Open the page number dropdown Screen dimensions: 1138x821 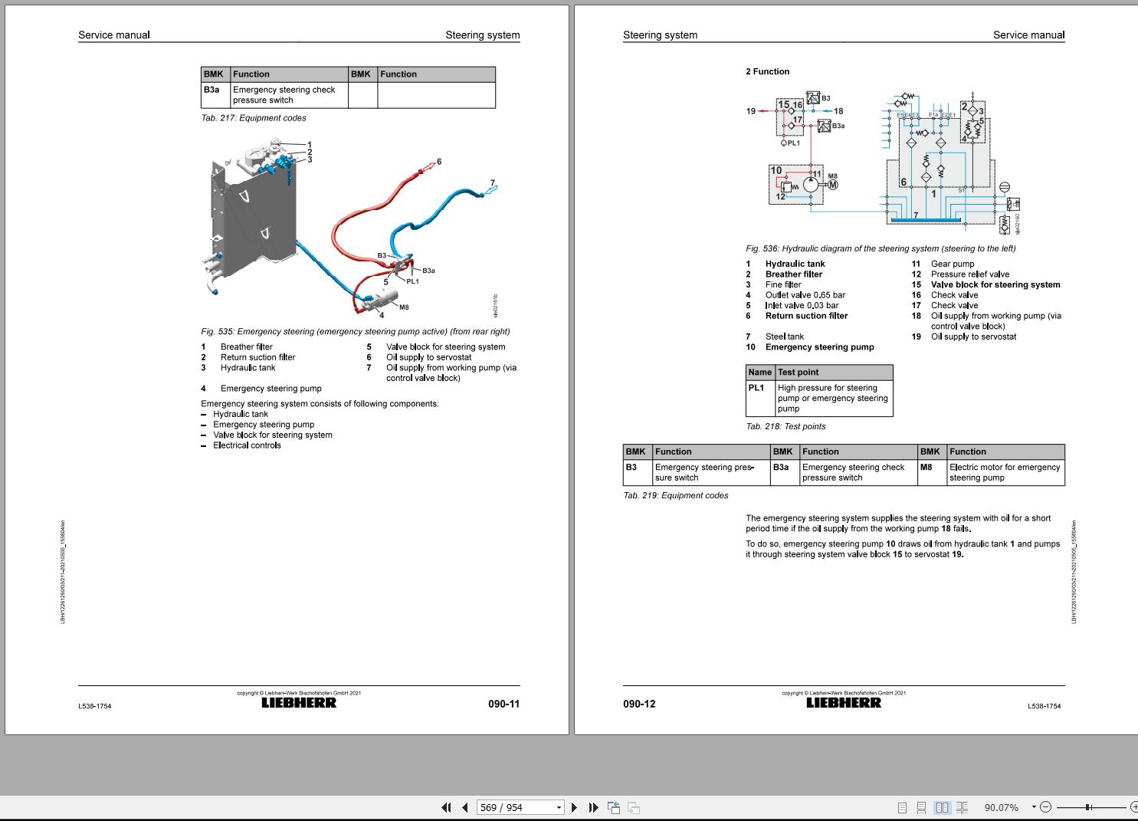point(558,807)
